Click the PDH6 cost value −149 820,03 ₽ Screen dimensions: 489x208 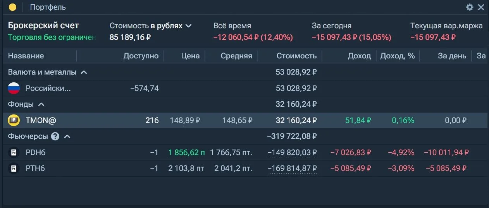(x=292, y=153)
